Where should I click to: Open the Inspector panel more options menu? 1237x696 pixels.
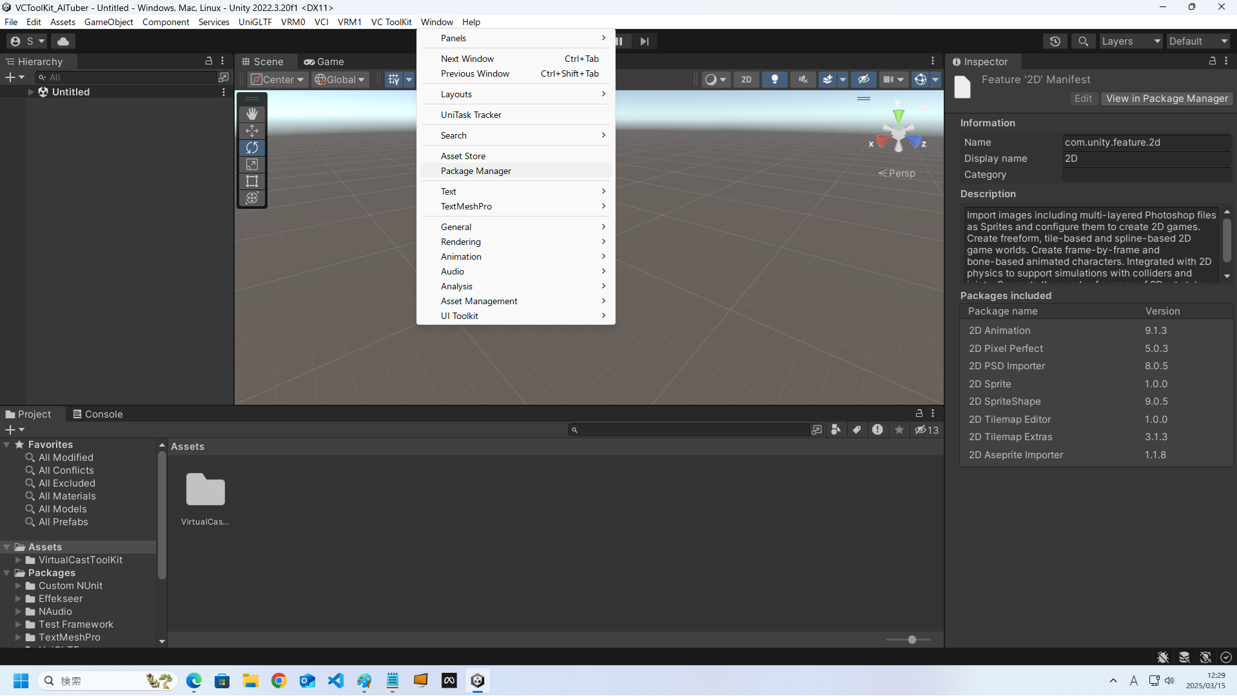click(x=1226, y=61)
